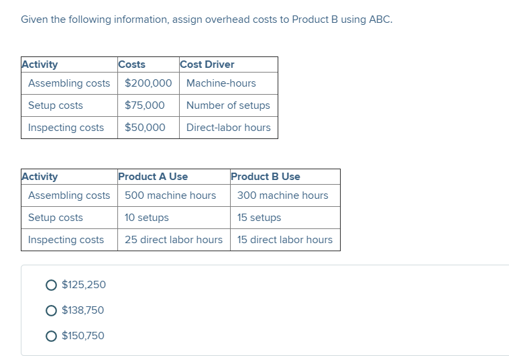Click Assembling costs in the first table

pos(69,83)
